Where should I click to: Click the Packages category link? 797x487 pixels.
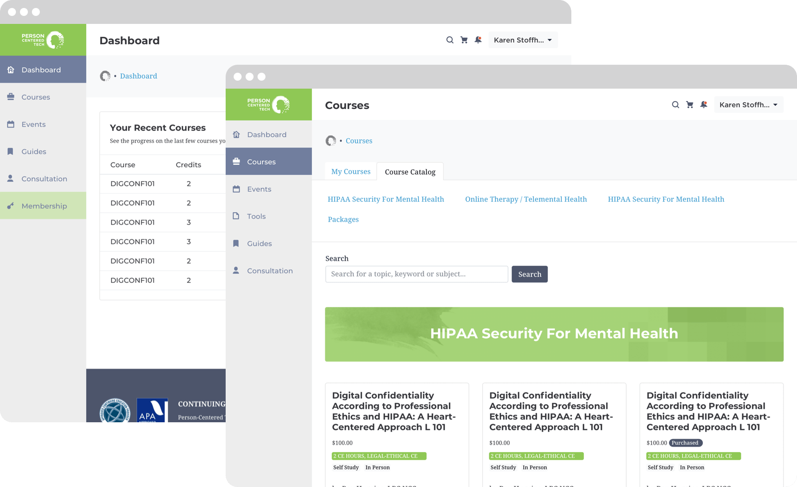click(343, 220)
